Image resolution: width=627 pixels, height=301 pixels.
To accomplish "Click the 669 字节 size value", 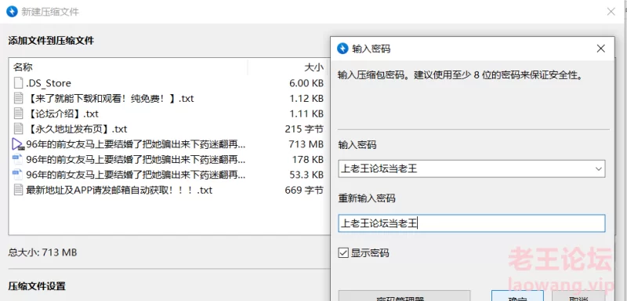I will tap(304, 190).
